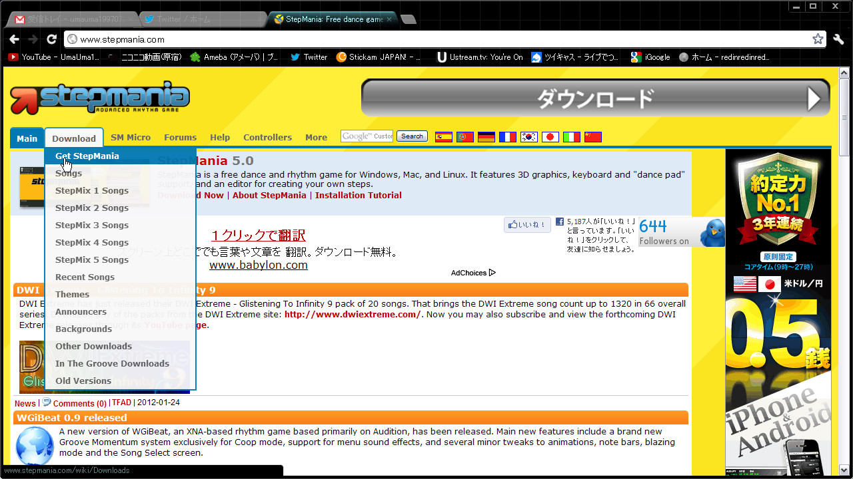The height and width of the screenshot is (479, 853).
Task: Click the Facebook Like button
Action: (x=527, y=225)
